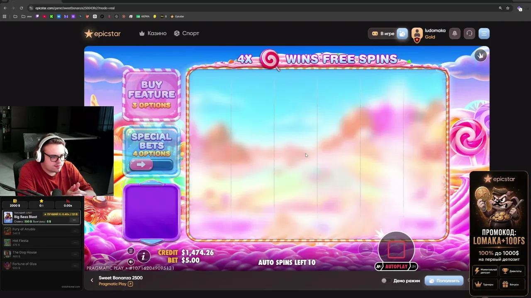Viewport: 531px width, 298px height.
Task: Go back using arrow beside Sweet Bonanza 2500
Action: coord(92,280)
